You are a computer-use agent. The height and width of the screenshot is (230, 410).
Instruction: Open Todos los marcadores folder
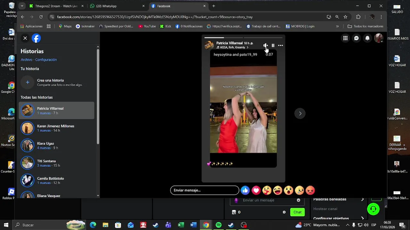365,27
